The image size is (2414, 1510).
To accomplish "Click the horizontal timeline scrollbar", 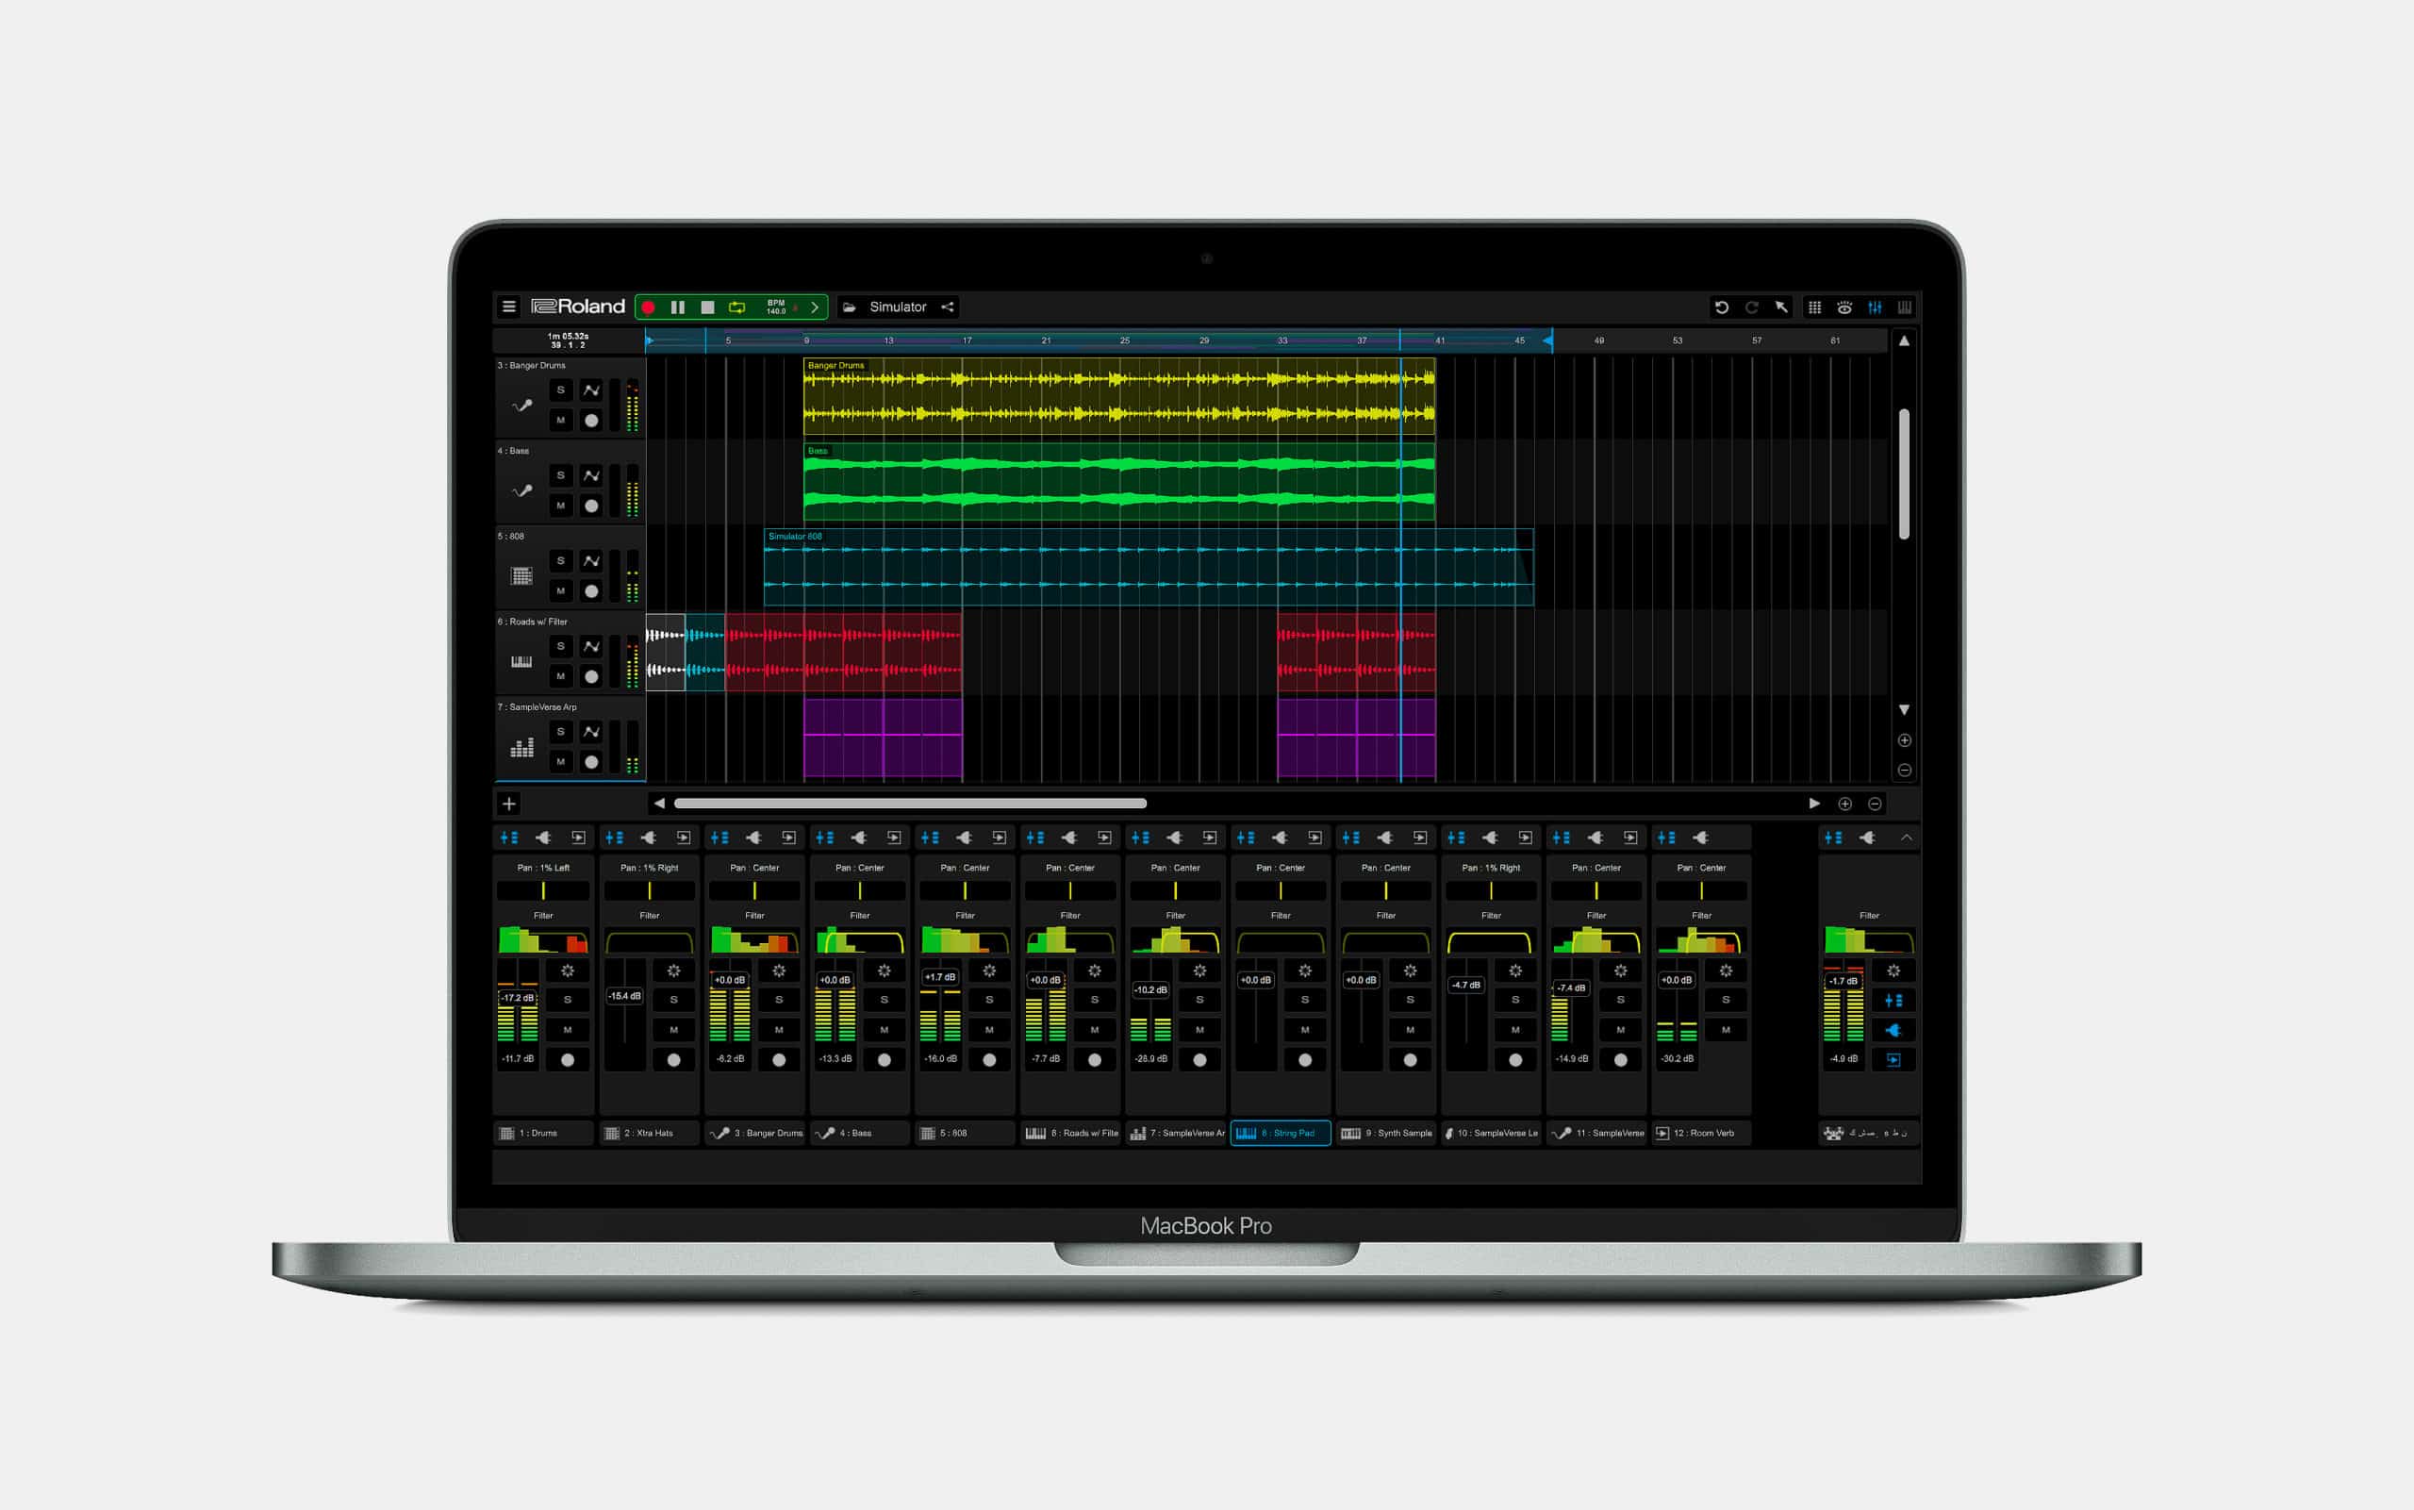I will pos(908,803).
